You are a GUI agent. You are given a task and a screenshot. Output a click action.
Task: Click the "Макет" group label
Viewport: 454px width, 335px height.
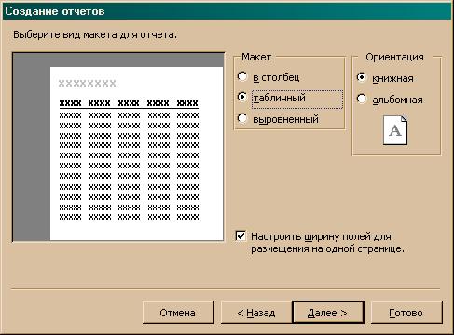(256, 57)
